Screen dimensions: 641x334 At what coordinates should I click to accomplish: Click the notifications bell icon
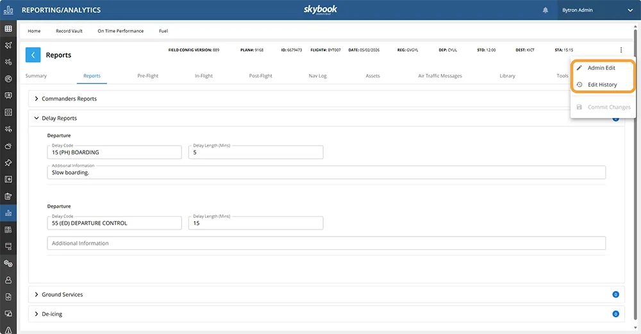click(545, 10)
